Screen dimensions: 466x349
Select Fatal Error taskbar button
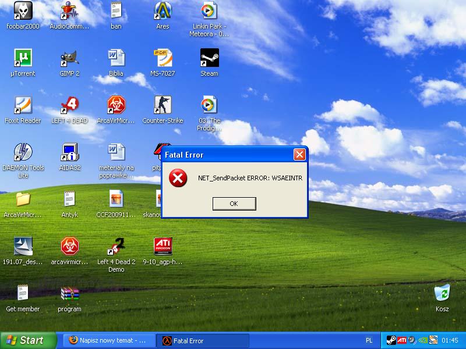[x=203, y=340]
